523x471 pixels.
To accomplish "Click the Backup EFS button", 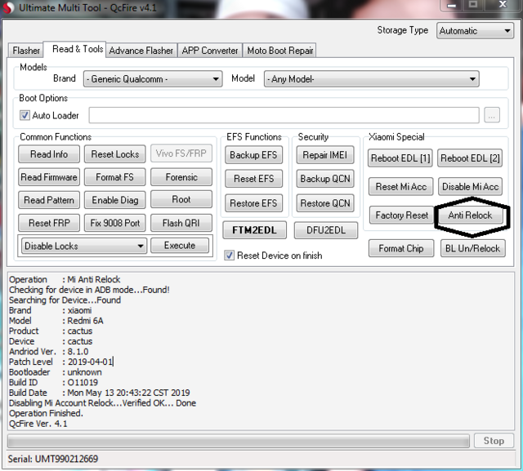I will click(254, 155).
